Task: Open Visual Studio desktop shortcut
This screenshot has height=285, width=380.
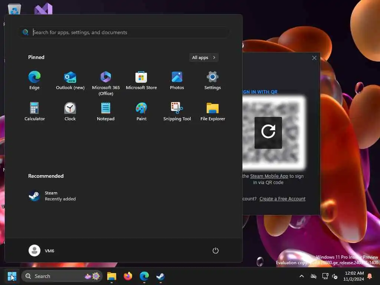Action: point(43,9)
